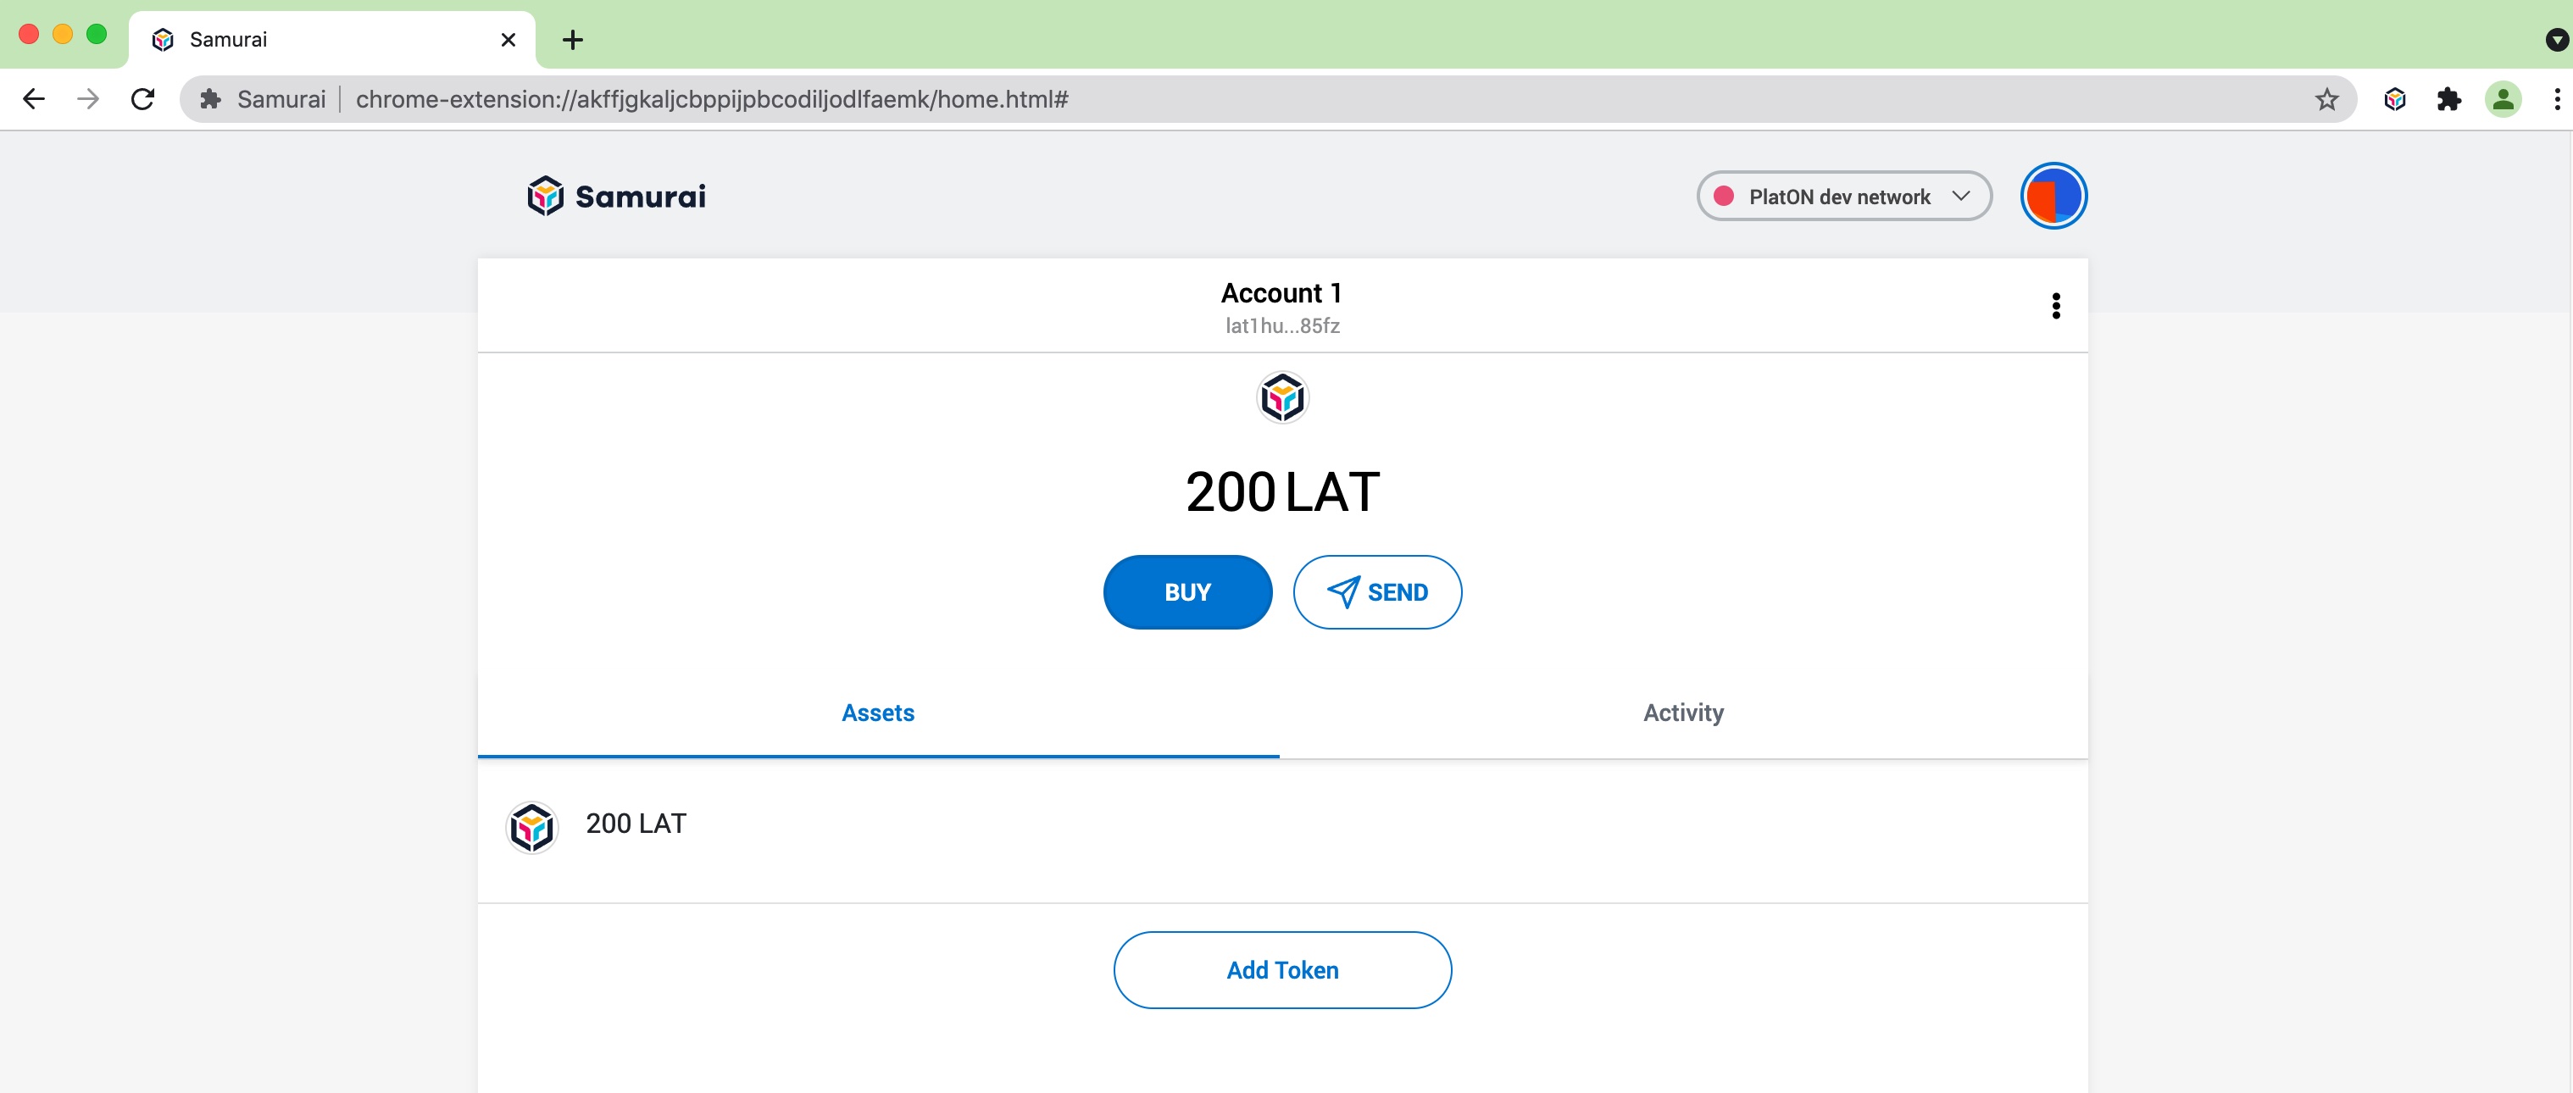This screenshot has width=2573, height=1093.
Task: Copy the lat1hu...85fz account address
Action: coord(1281,325)
